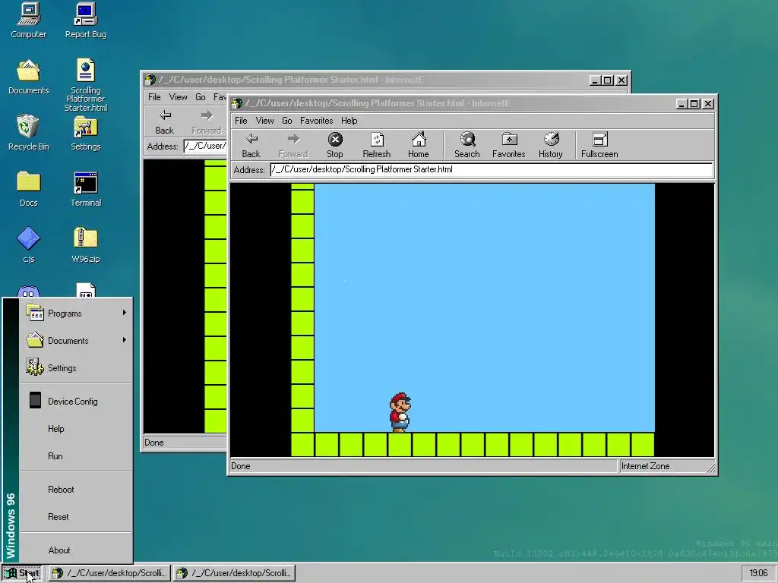Minimize the background browser window
Viewport: 778px width, 583px height.
pyautogui.click(x=595, y=80)
